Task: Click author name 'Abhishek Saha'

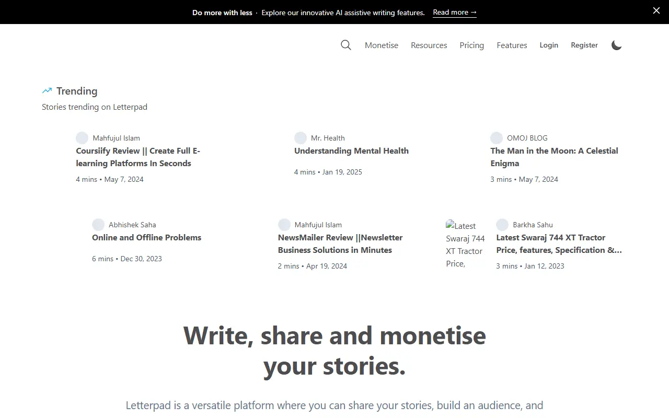Action: click(132, 225)
